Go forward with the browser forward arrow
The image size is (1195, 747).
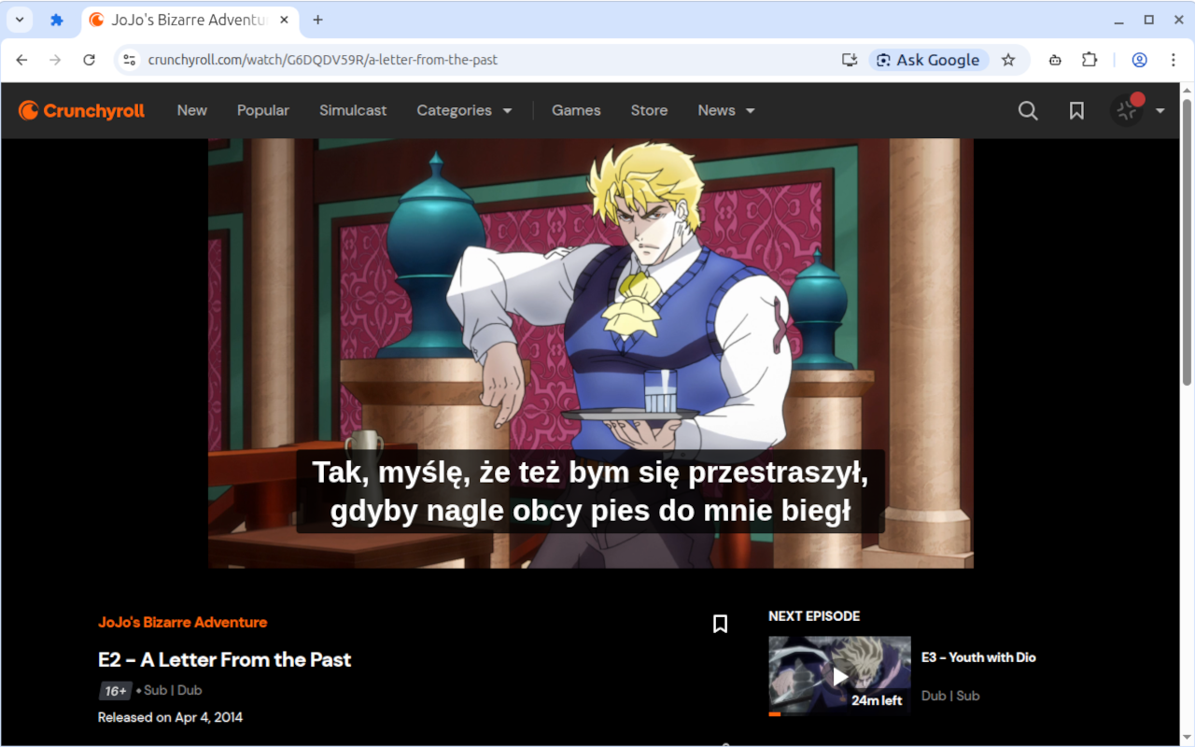pyautogui.click(x=55, y=60)
